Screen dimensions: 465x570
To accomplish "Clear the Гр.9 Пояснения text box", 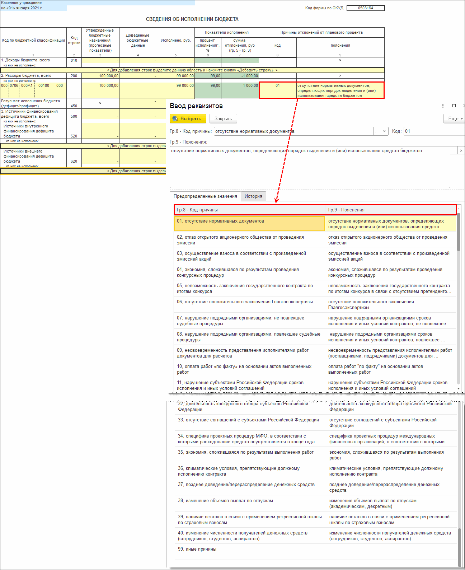I will coord(461,151).
